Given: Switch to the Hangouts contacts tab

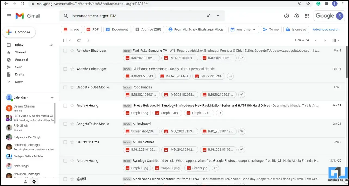Looking at the screenshot, I should pyautogui.click(x=26, y=182).
